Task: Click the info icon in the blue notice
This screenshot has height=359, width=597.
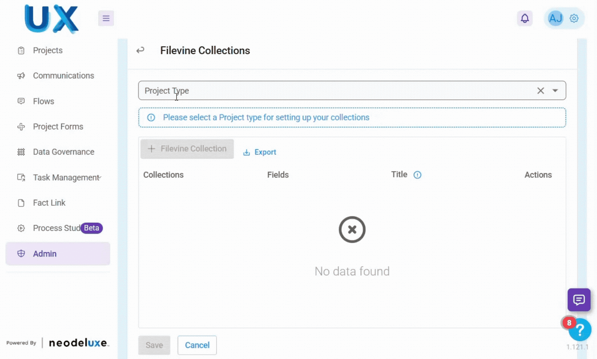Action: 151,118
